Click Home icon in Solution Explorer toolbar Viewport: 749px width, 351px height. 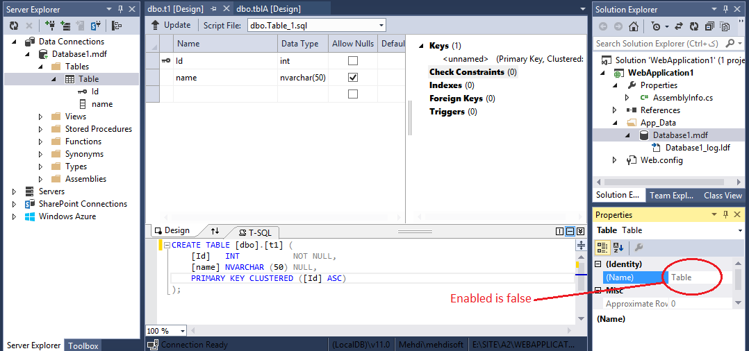[633, 26]
